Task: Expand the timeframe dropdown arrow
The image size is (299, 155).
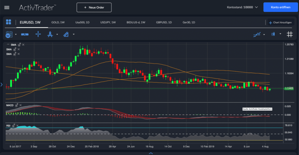Action: [16, 34]
